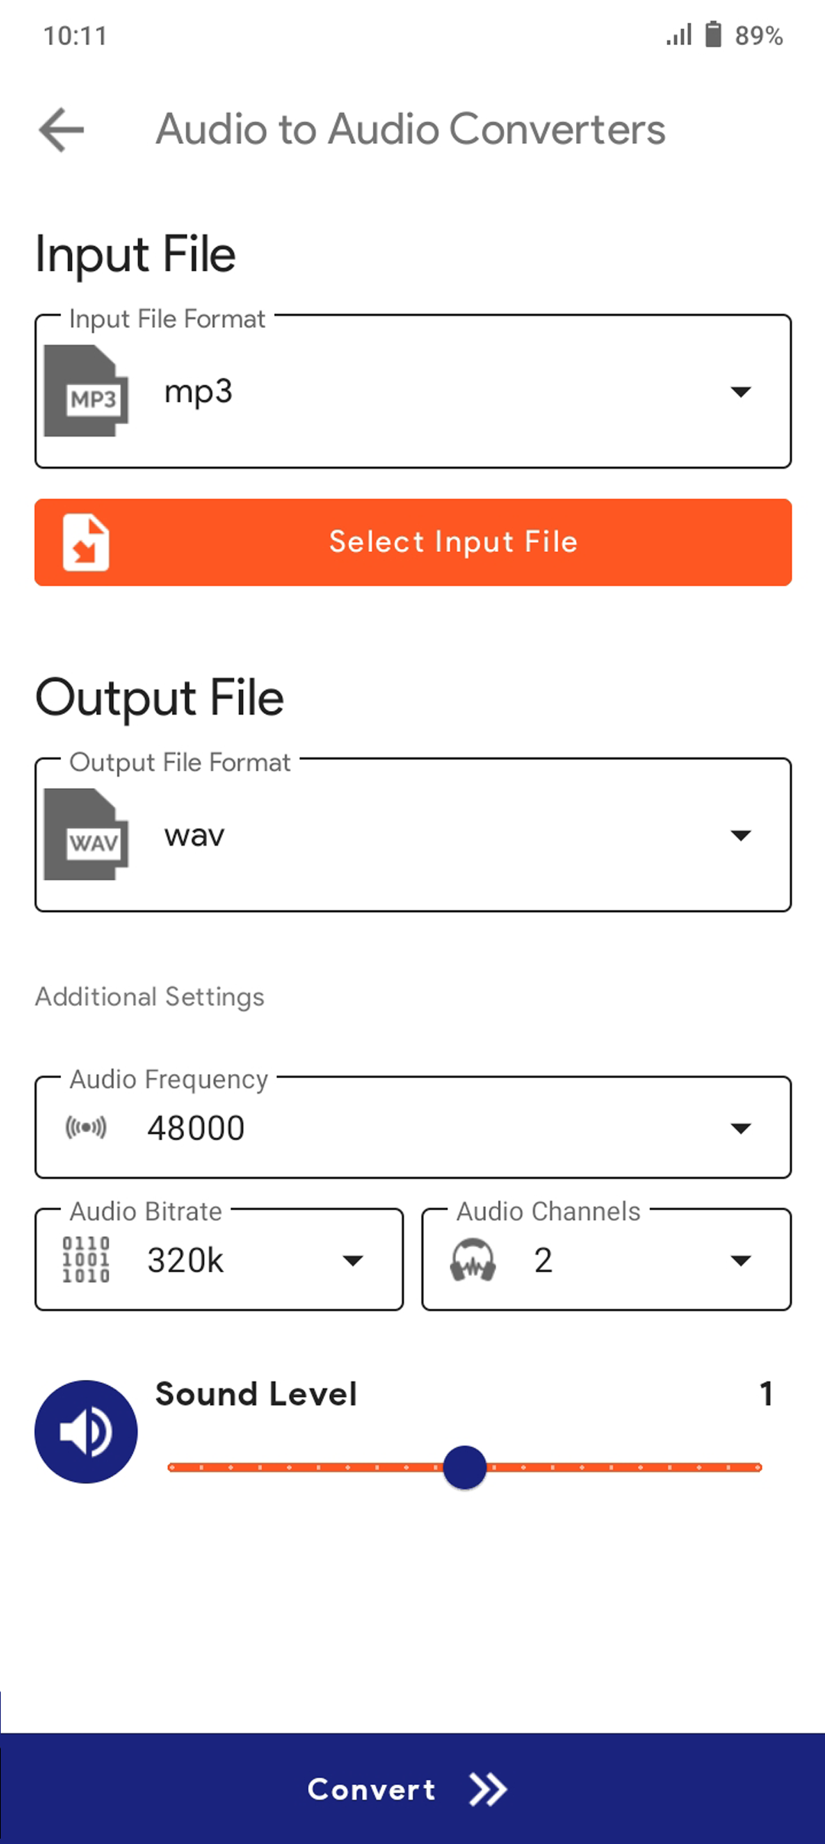Click the right end of Sound Level track

click(x=758, y=1467)
